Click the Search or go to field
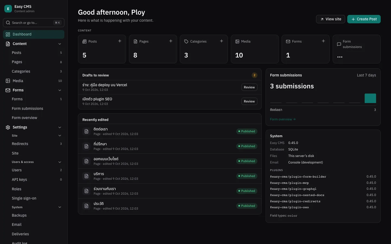Viewport: 391px width, 244px height. (x=34, y=23)
